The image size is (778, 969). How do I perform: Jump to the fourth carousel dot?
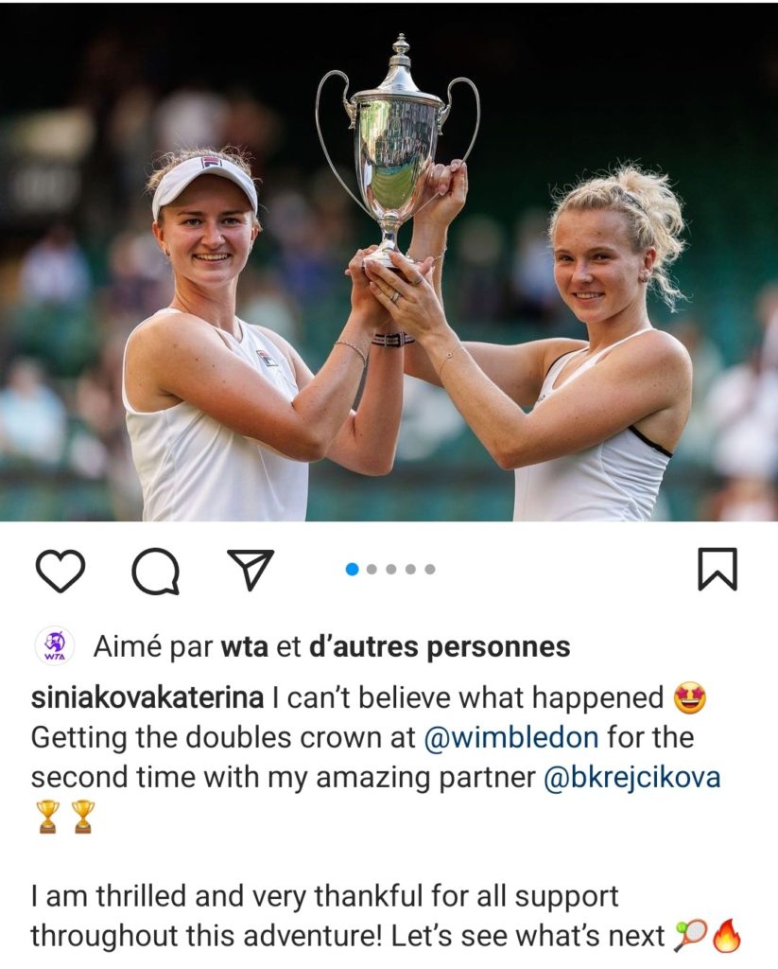(410, 569)
